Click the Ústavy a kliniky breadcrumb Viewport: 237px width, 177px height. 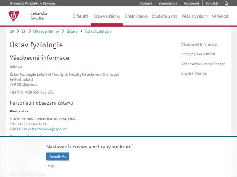click(46, 31)
